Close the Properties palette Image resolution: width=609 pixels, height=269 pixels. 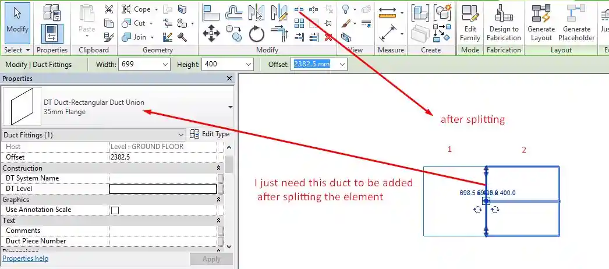tap(229, 79)
